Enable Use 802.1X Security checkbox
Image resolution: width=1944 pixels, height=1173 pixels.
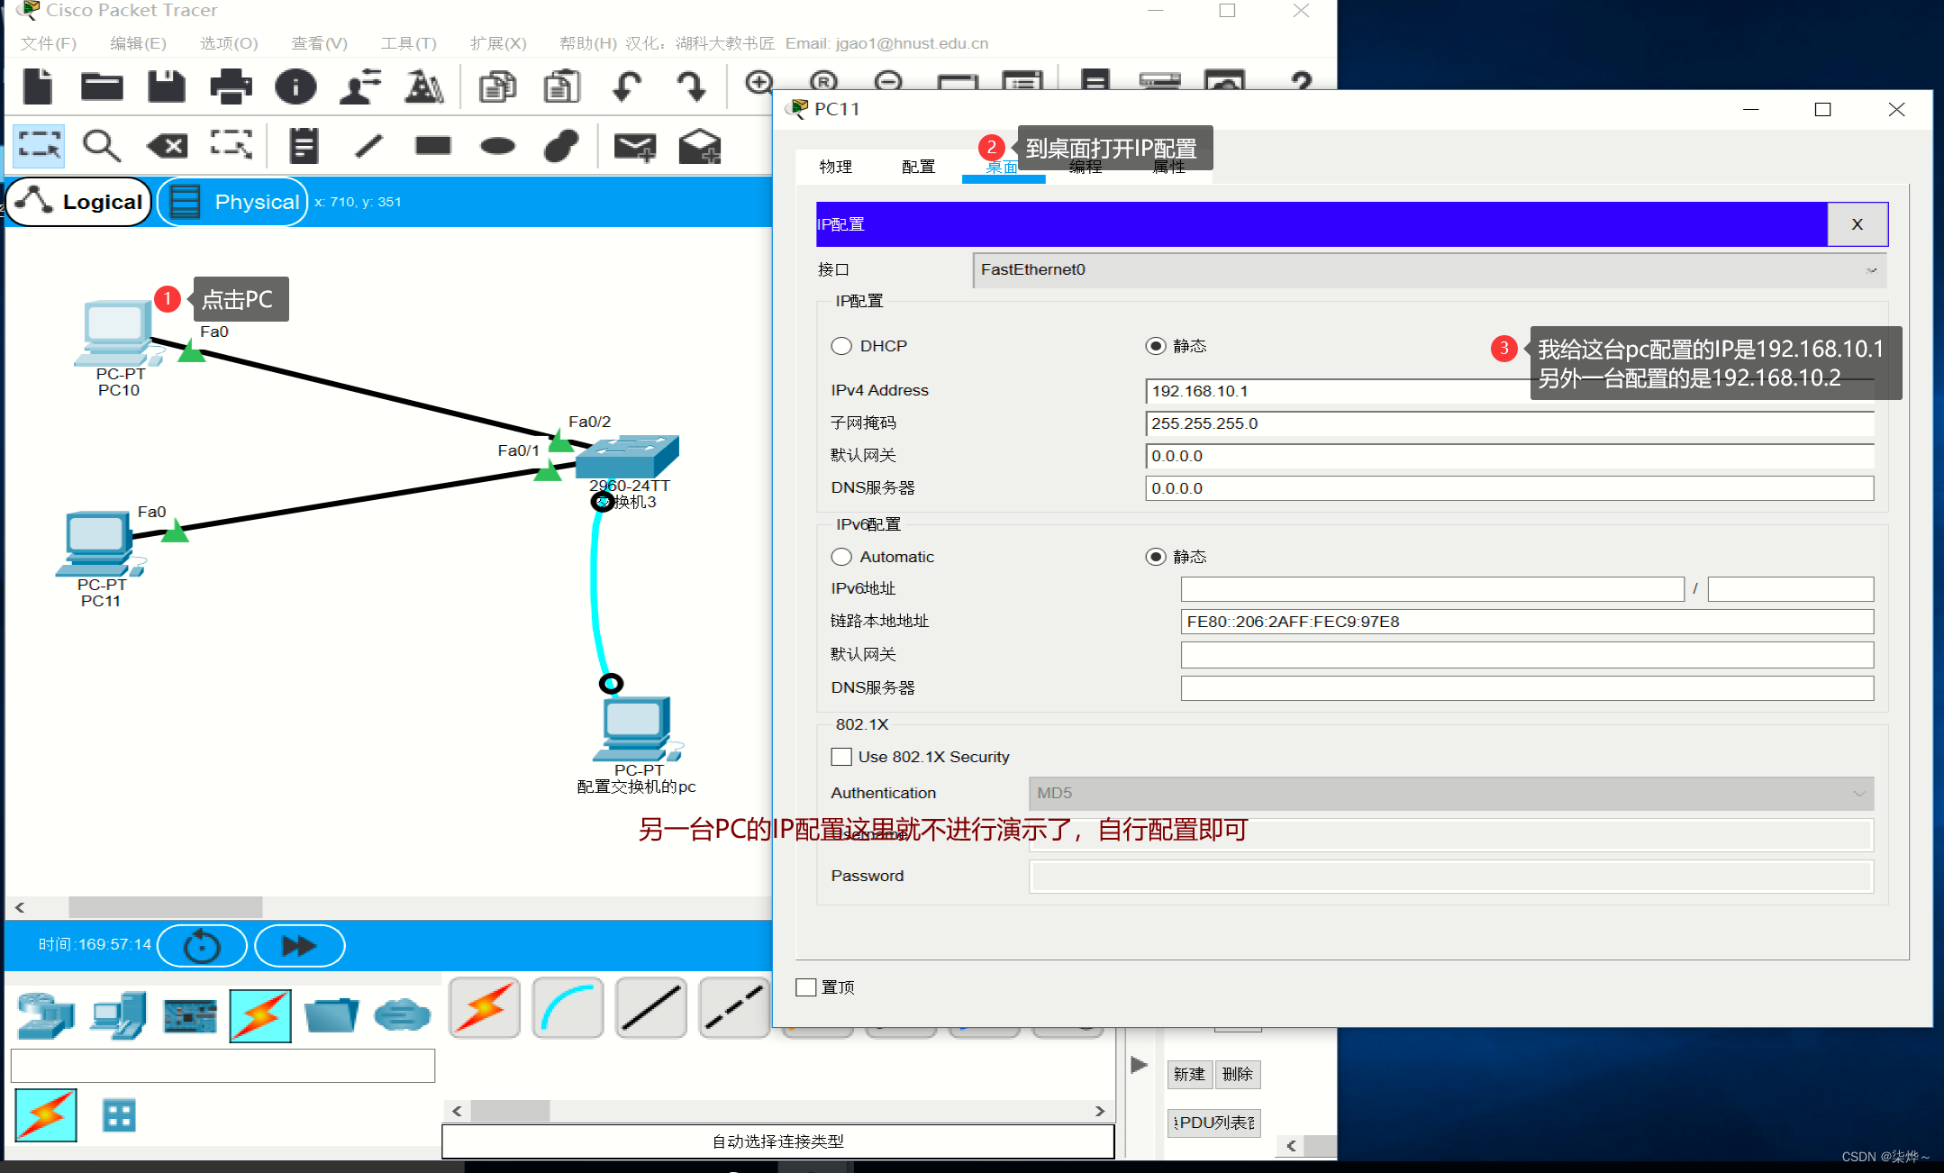pos(841,757)
